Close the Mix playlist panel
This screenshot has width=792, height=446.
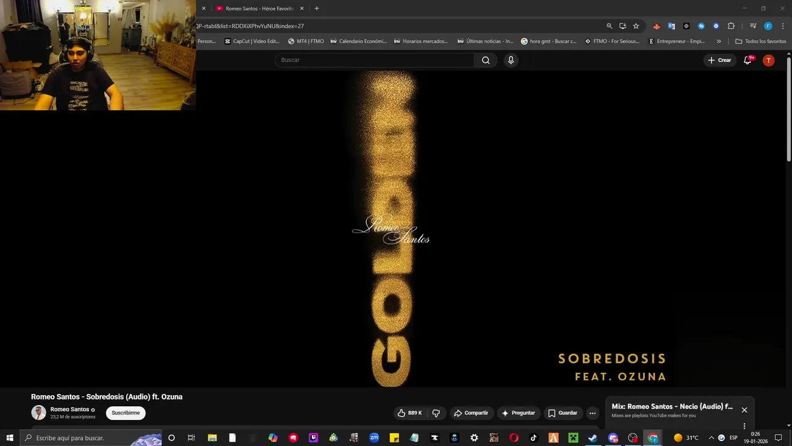tap(744, 410)
